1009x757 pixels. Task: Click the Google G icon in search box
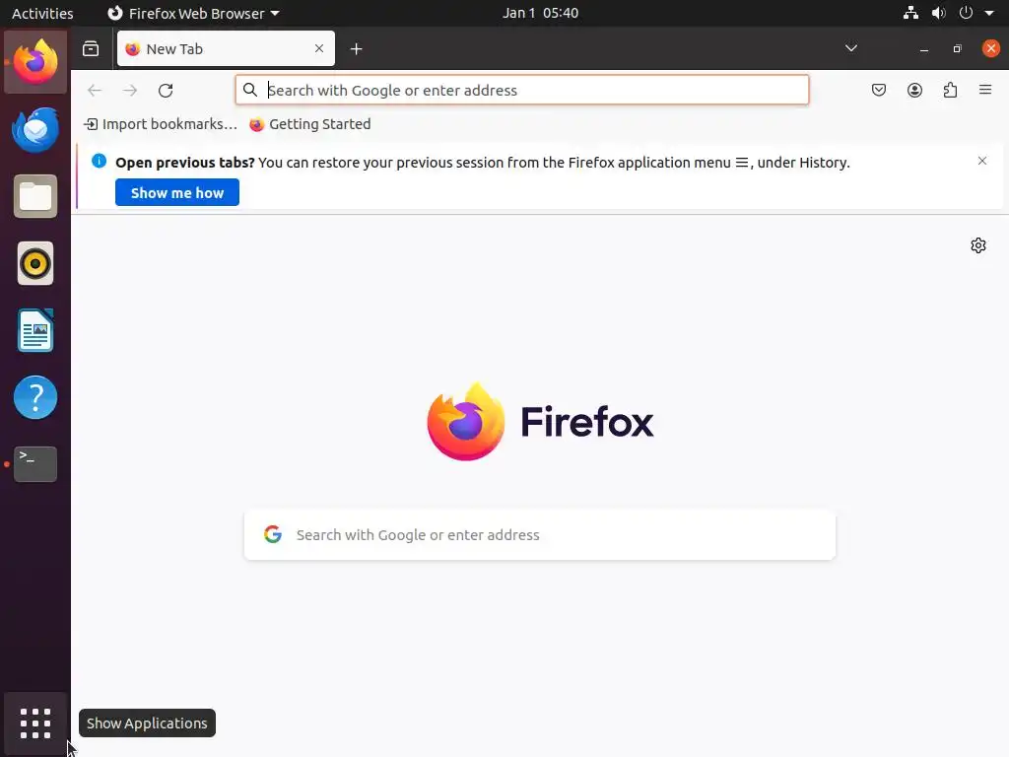[273, 534]
